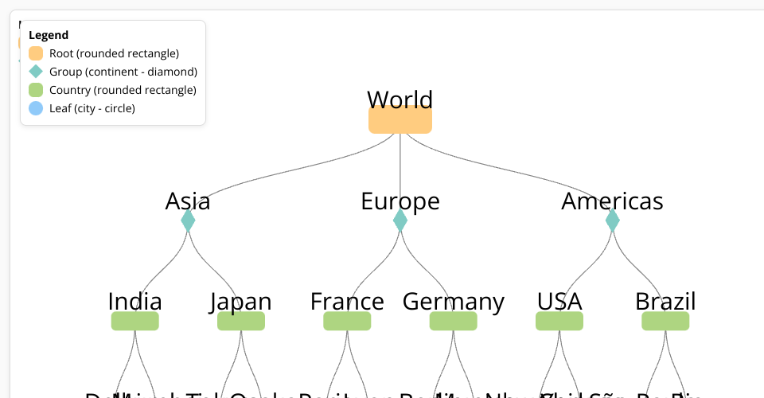
Task: Select the India country rectangle
Action: pos(134,321)
